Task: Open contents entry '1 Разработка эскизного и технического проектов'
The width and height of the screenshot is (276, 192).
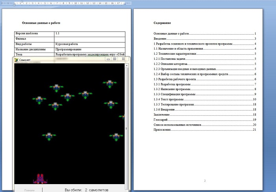Action: [205, 44]
